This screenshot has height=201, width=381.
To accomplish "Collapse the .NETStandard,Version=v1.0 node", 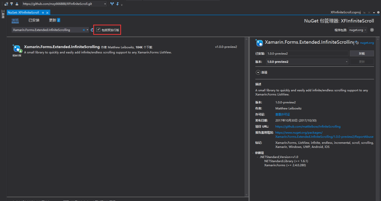I will [x=257, y=157].
